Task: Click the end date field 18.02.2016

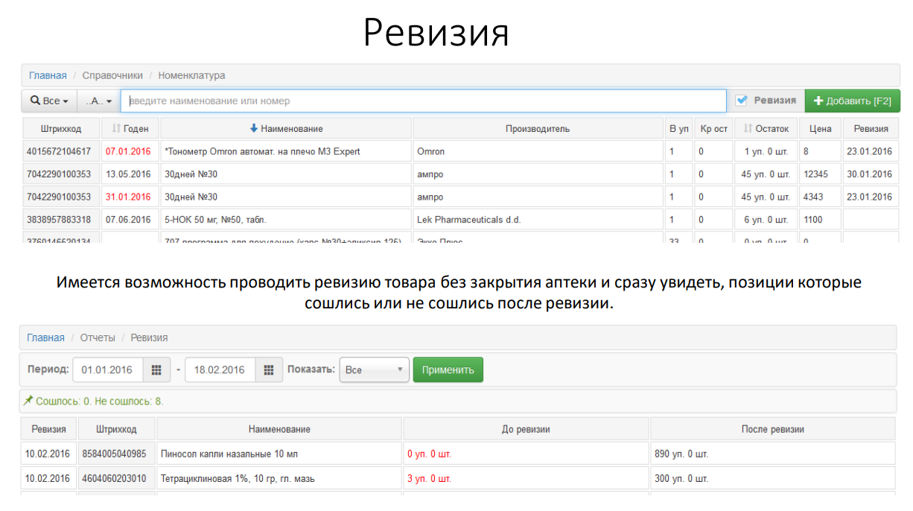Action: 220,370
